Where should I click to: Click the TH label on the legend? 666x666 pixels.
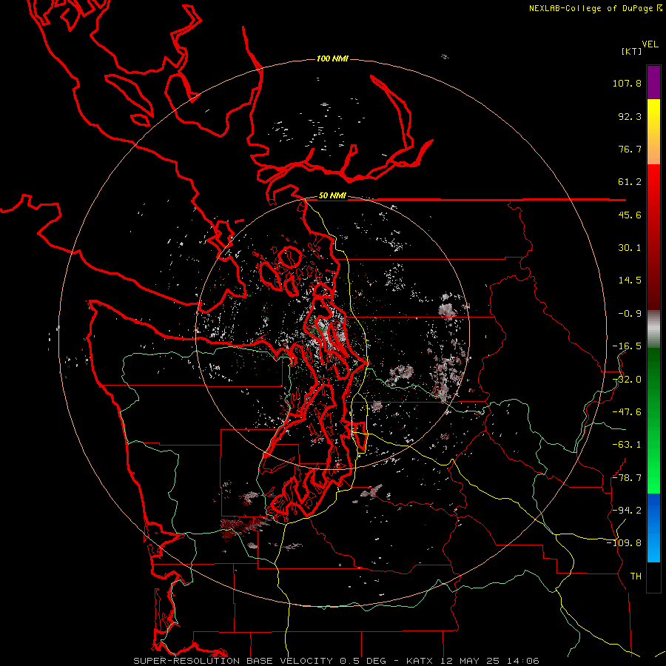tap(636, 576)
